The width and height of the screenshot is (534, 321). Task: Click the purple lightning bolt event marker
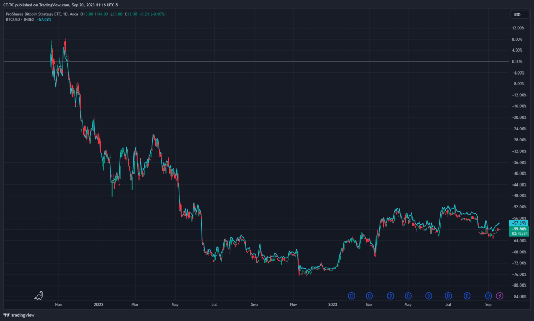tap(500, 296)
